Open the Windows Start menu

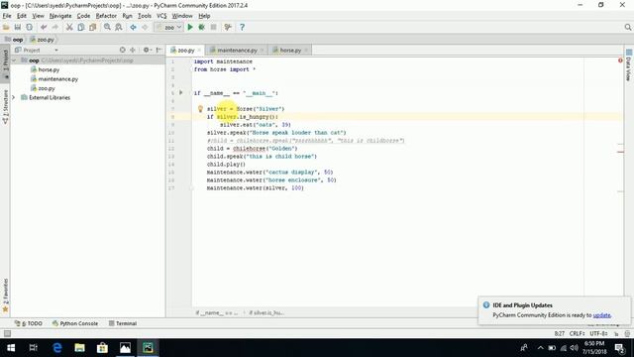point(11,348)
